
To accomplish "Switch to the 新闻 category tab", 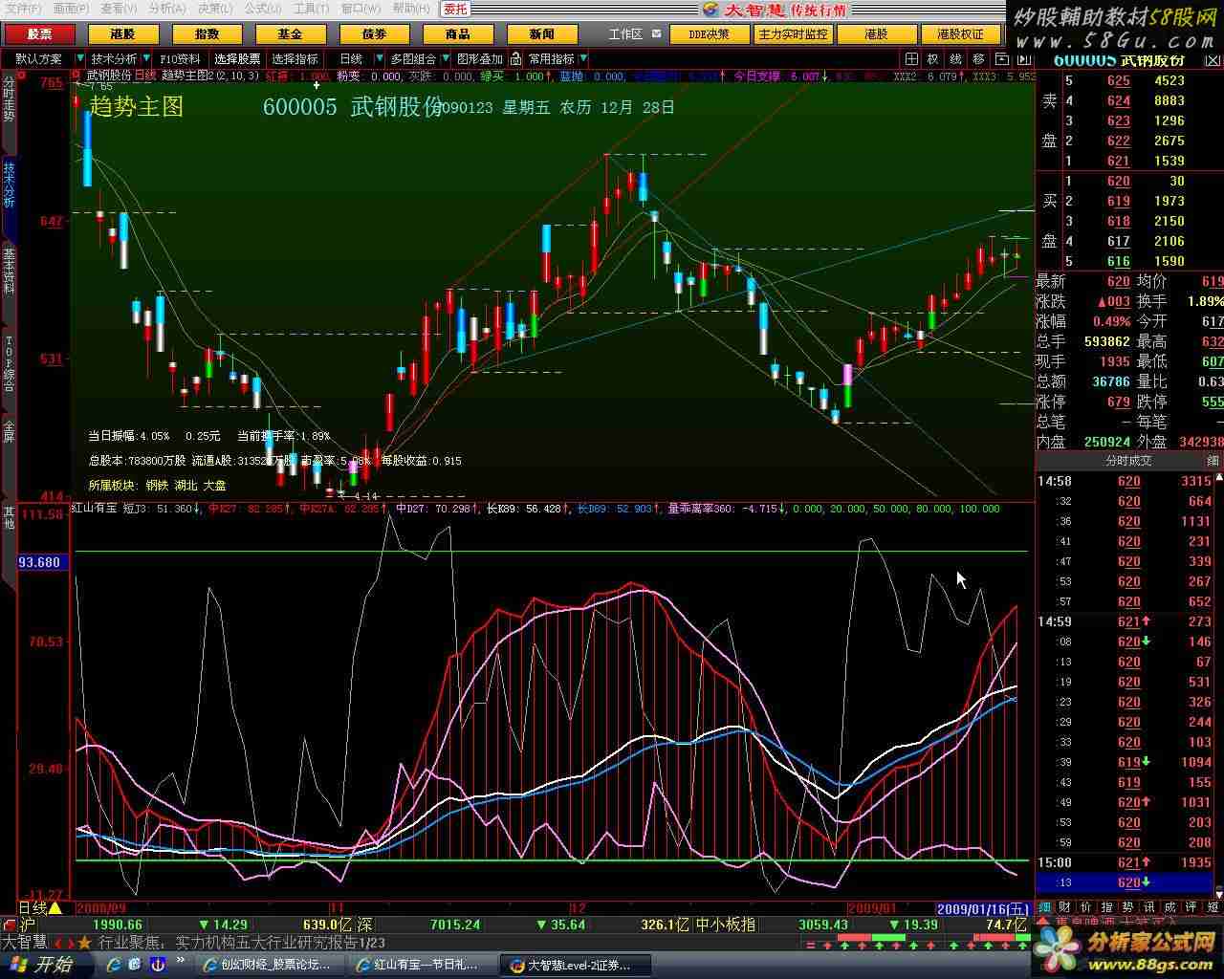I will (x=541, y=33).
